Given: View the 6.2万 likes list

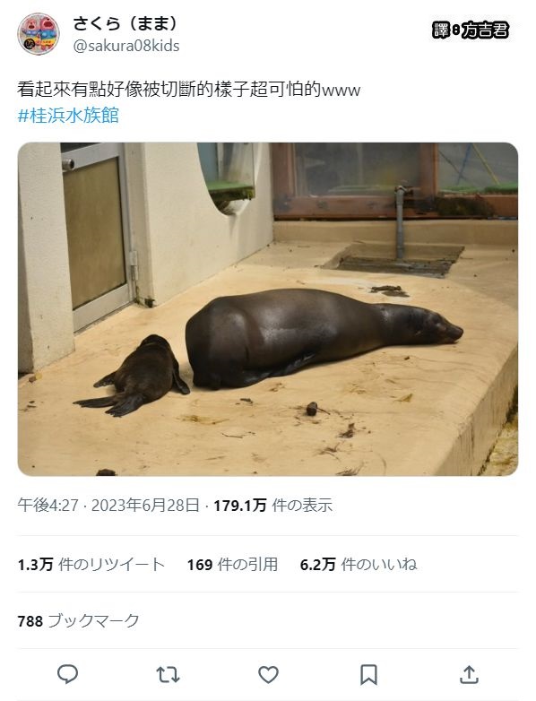Looking at the screenshot, I should pos(359,564).
